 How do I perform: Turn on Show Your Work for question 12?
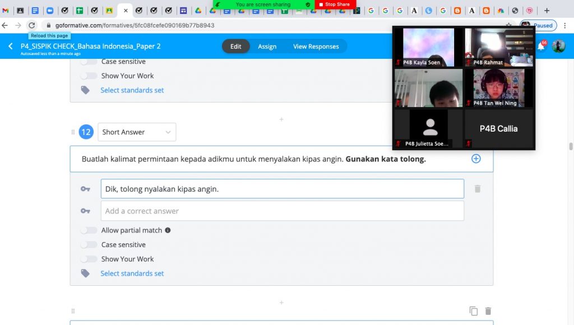[x=88, y=259]
